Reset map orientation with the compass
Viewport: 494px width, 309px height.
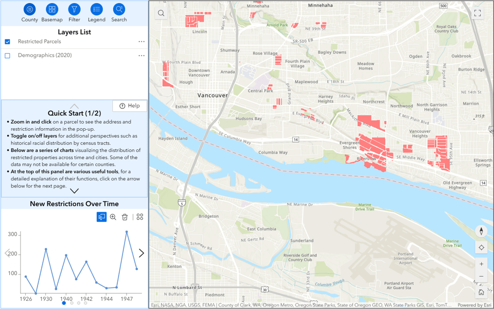[x=481, y=231]
